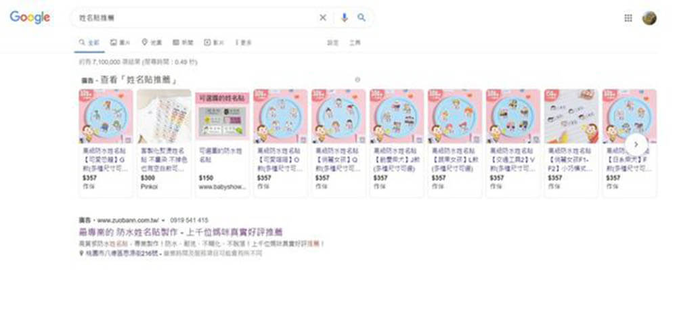This screenshot has width=677, height=309.
Task: Click the ad info icon above products
Action: click(357, 80)
